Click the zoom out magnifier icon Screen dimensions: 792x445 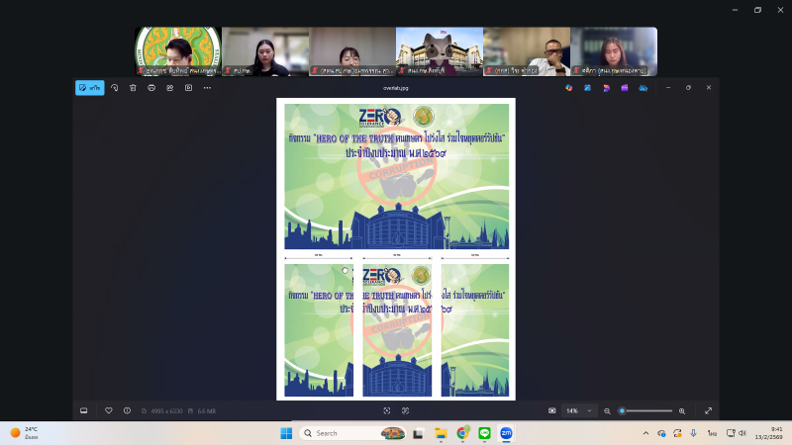click(x=608, y=410)
